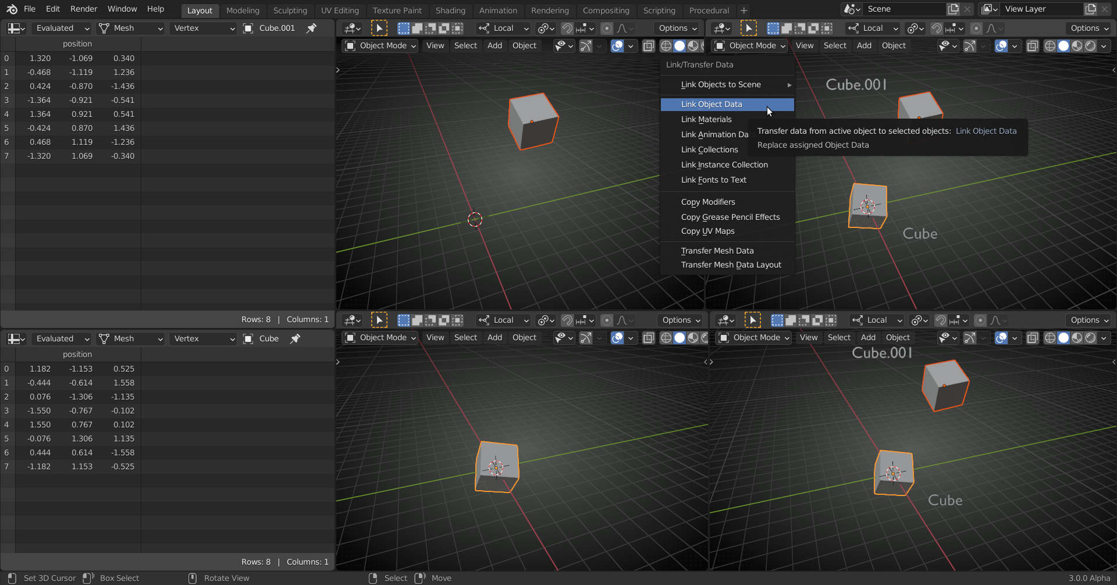Toggle the pin icon next to Cube in lower spreadsheet

click(296, 338)
